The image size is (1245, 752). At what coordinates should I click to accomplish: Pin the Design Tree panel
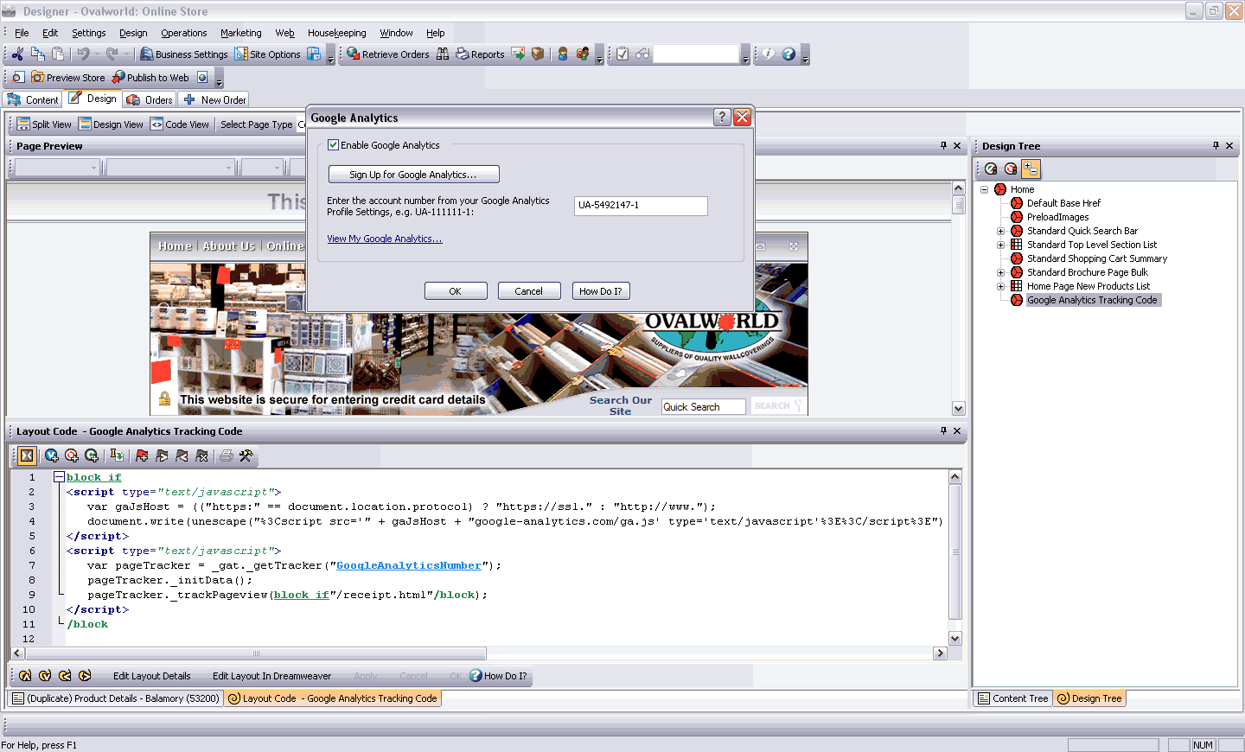[x=1216, y=146]
